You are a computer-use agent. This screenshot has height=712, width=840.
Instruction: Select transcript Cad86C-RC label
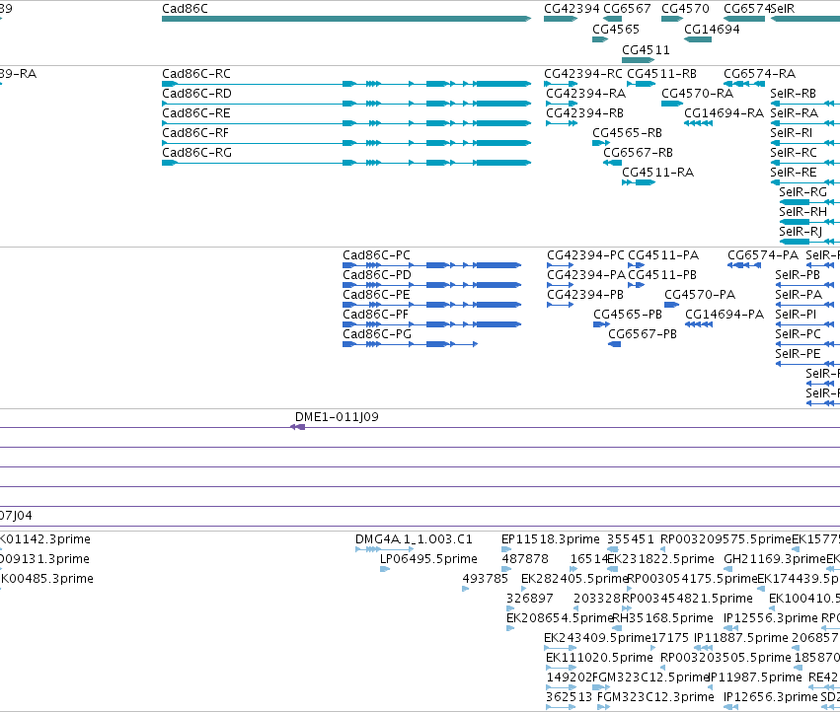click(x=196, y=73)
